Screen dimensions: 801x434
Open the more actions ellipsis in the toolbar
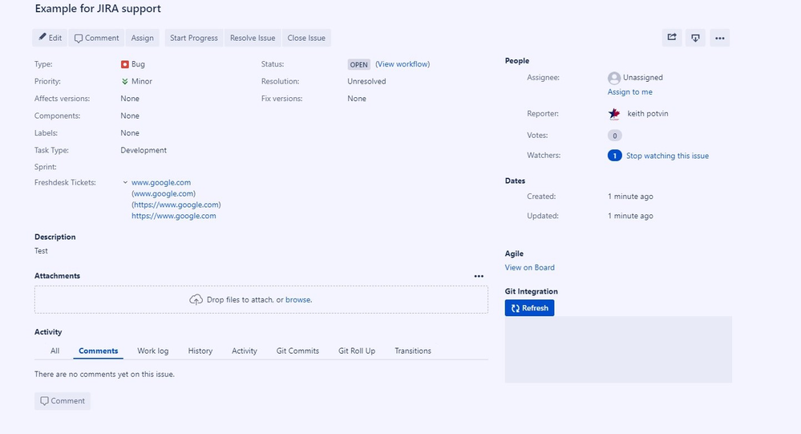720,38
